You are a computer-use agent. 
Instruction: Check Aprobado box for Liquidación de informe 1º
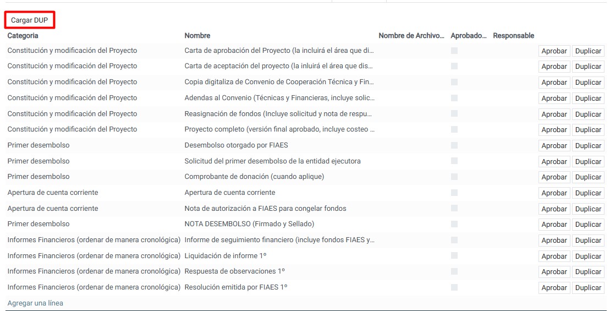click(x=454, y=256)
